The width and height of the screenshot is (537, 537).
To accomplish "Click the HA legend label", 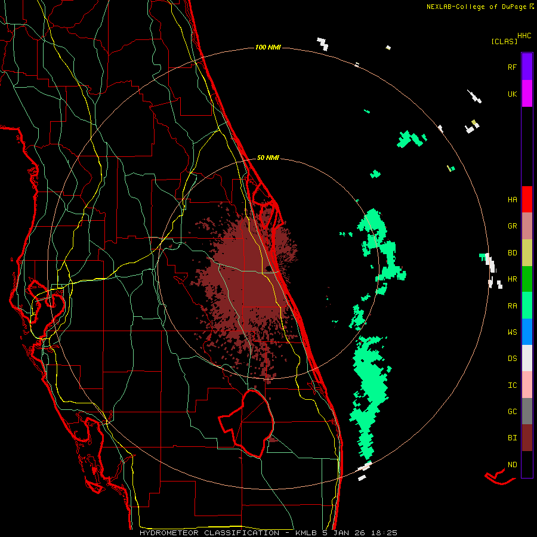I will (x=512, y=200).
